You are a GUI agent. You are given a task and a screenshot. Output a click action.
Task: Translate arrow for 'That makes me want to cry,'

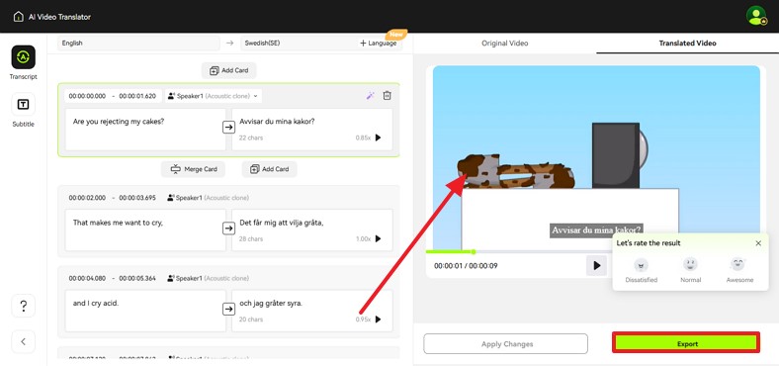[x=228, y=229]
